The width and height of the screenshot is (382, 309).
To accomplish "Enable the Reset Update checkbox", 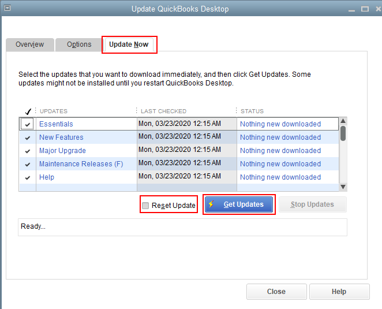I will pyautogui.click(x=145, y=206).
